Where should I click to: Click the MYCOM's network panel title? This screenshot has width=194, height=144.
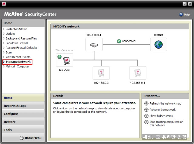66,26
